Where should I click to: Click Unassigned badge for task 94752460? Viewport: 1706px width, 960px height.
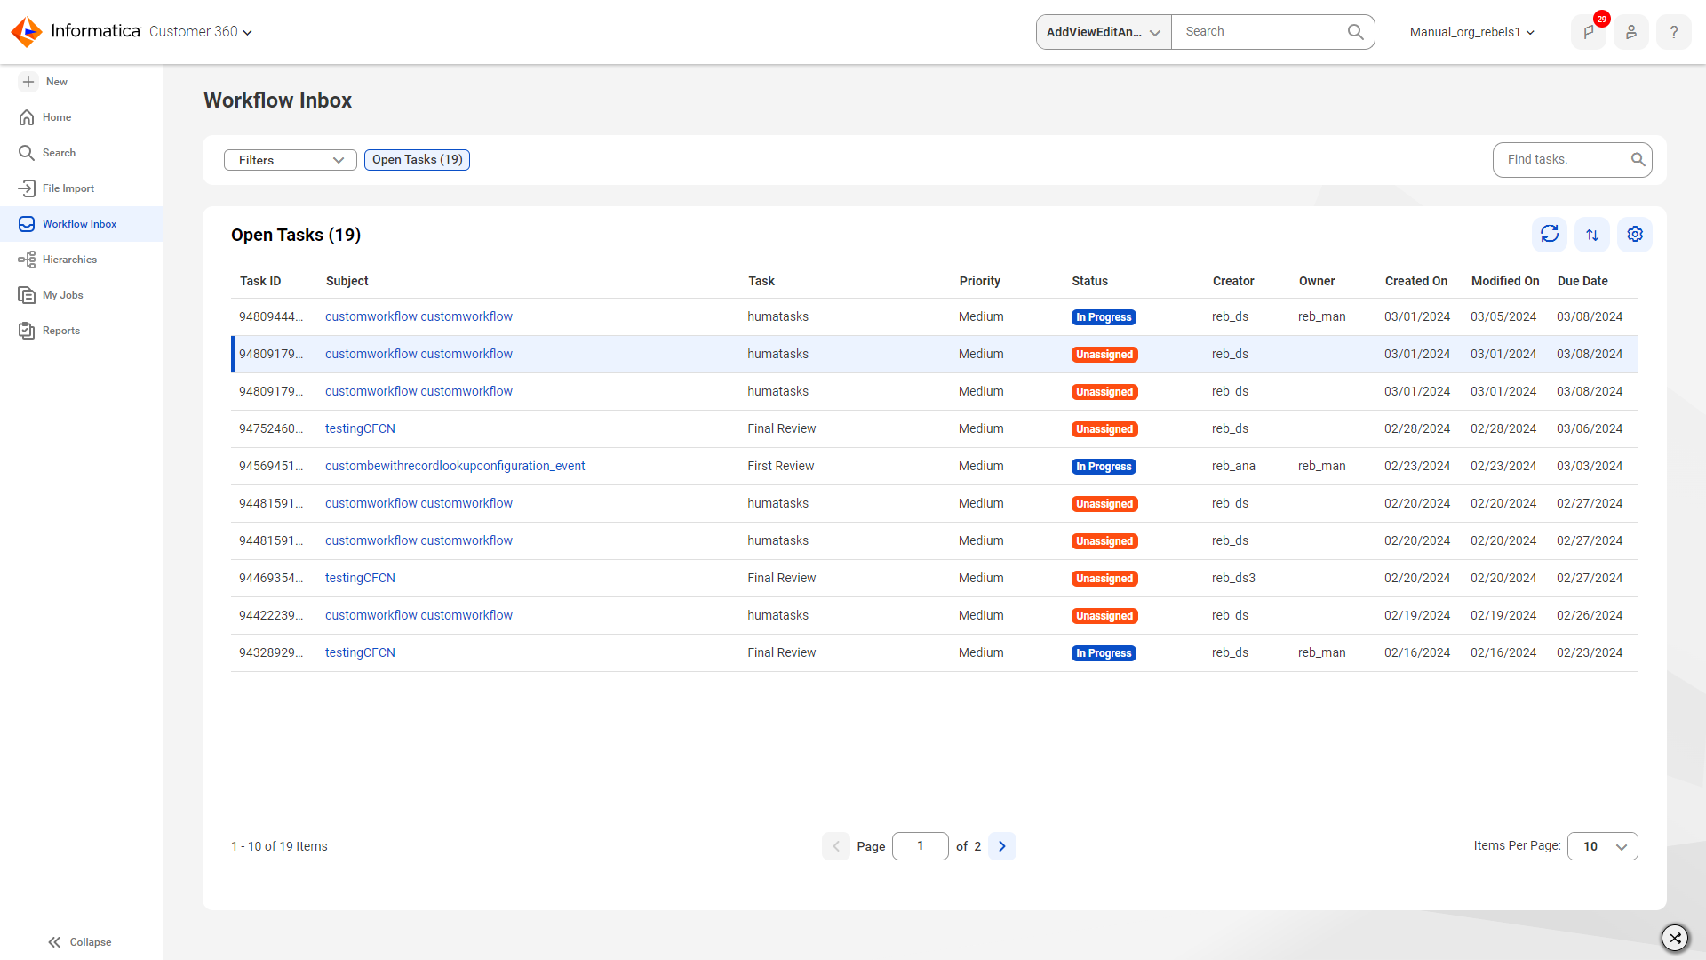click(1104, 429)
